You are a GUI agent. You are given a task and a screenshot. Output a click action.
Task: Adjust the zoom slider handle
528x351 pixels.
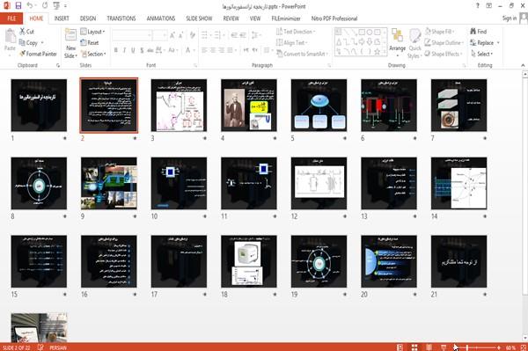(467, 347)
